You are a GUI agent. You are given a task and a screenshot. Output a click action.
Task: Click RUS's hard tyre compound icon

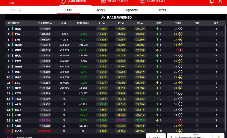[x=181, y=29]
